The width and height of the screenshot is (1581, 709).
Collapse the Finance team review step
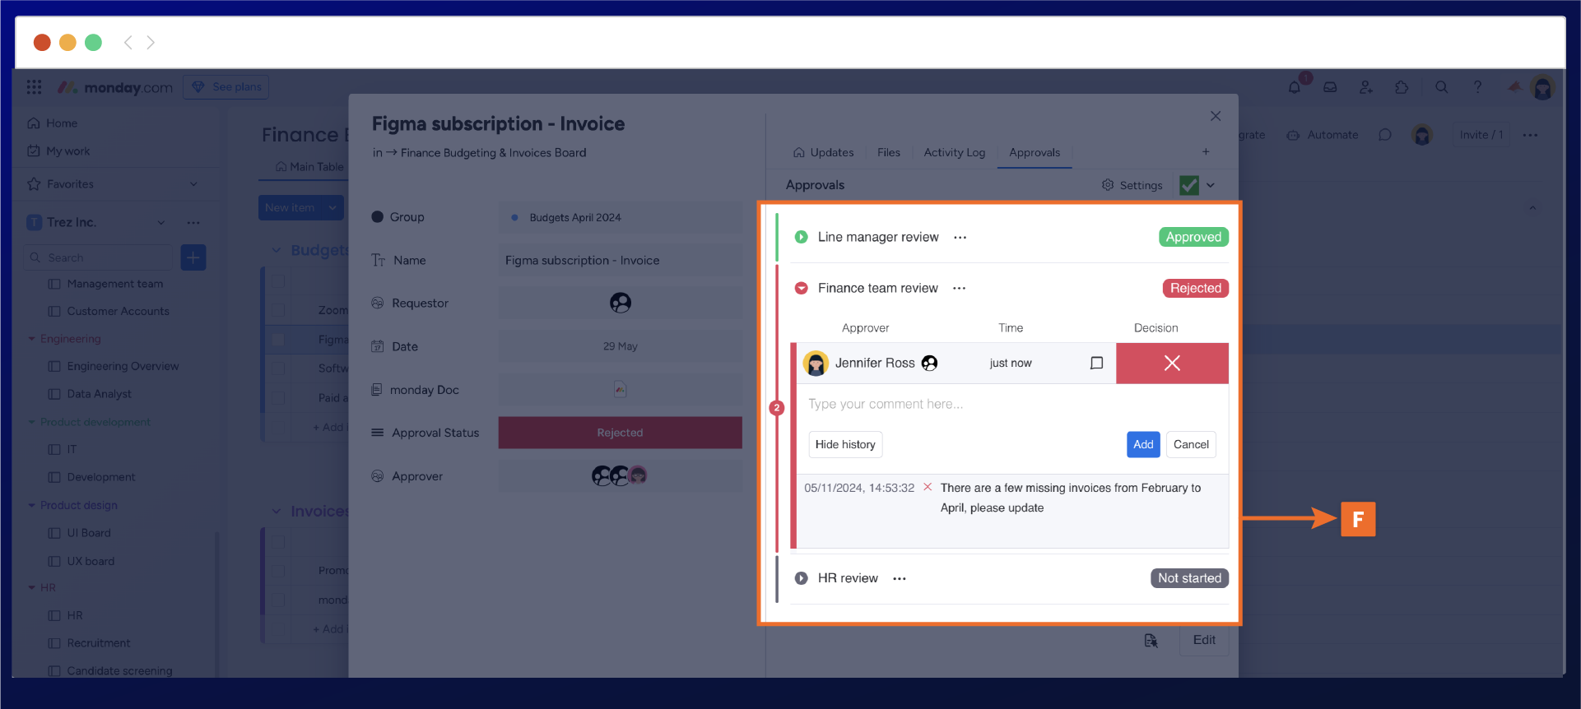[x=801, y=288]
